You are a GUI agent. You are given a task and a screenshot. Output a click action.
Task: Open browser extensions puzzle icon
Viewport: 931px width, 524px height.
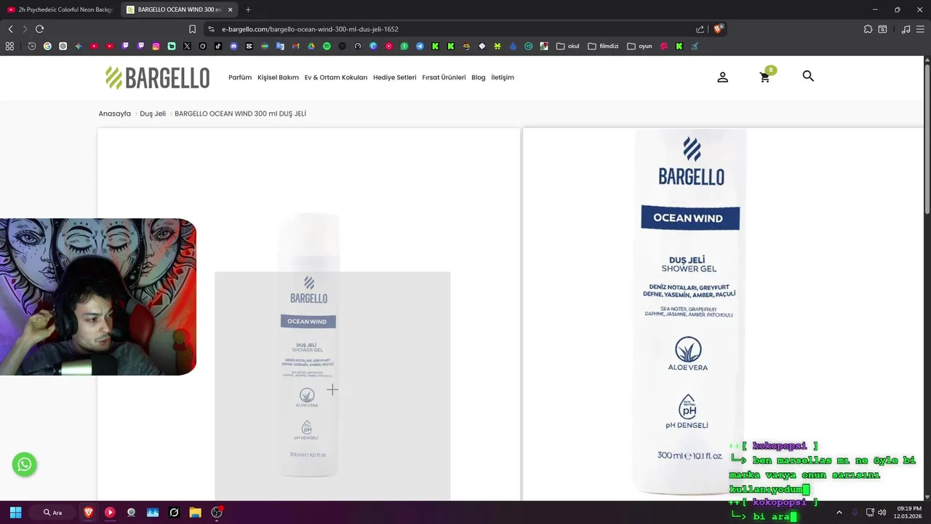(x=868, y=29)
